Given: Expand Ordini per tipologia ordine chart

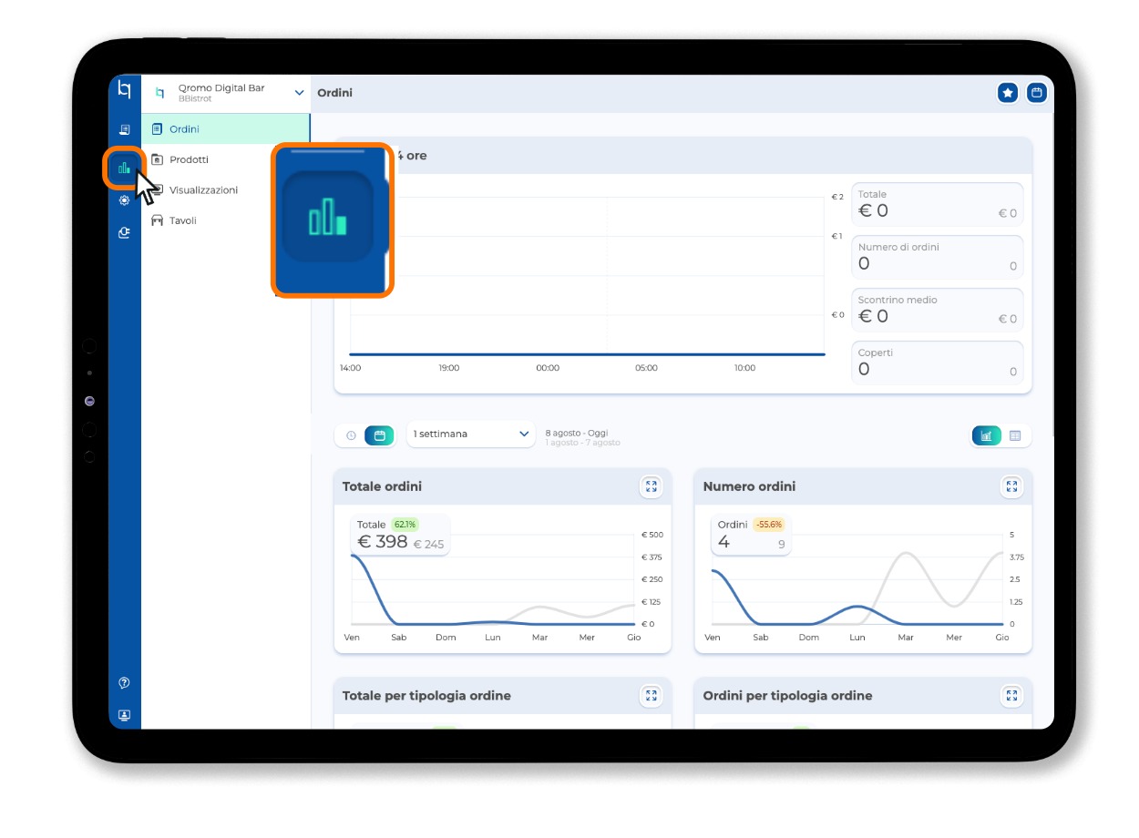Looking at the screenshot, I should 1011,696.
